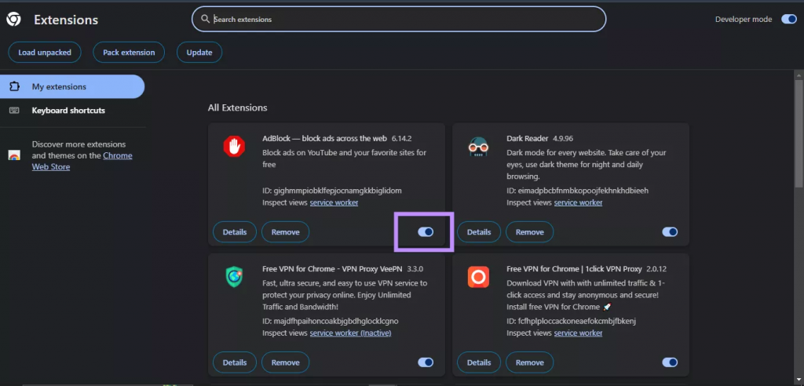This screenshot has height=386, width=804.
Task: Click the All Extensions heading
Action: [237, 107]
